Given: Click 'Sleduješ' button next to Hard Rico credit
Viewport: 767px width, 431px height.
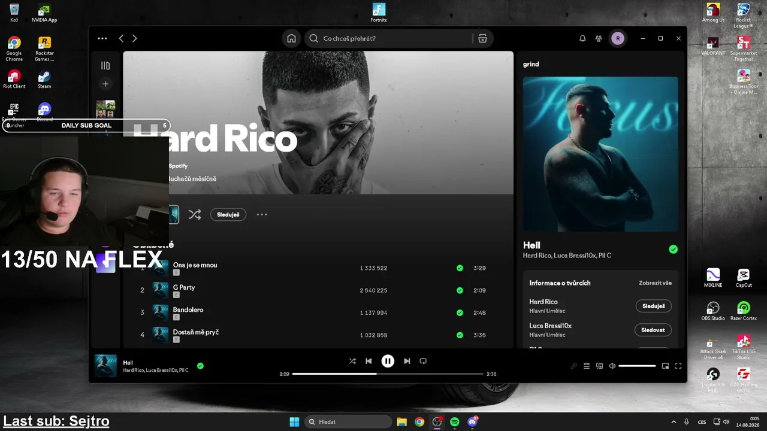Looking at the screenshot, I should [653, 306].
